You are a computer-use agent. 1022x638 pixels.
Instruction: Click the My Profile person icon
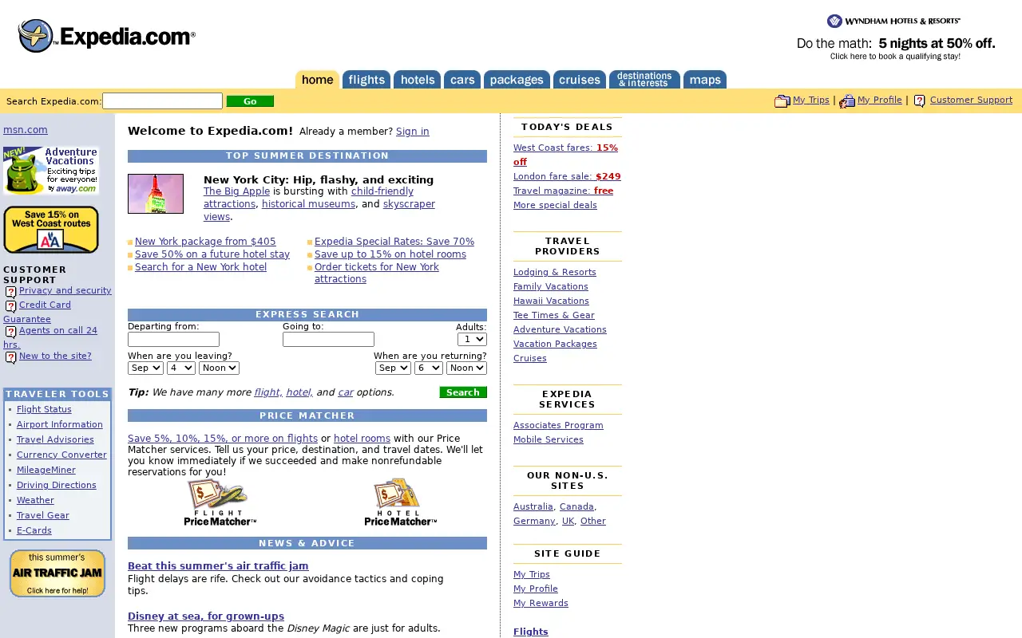coord(847,100)
